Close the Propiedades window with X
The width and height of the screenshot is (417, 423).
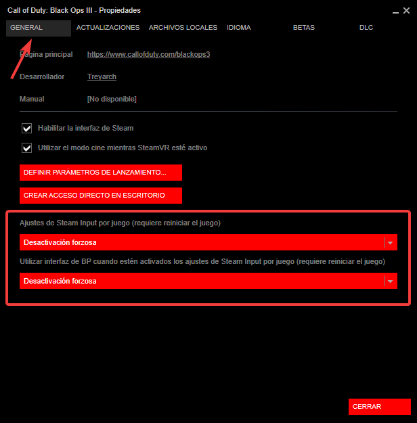point(406,11)
